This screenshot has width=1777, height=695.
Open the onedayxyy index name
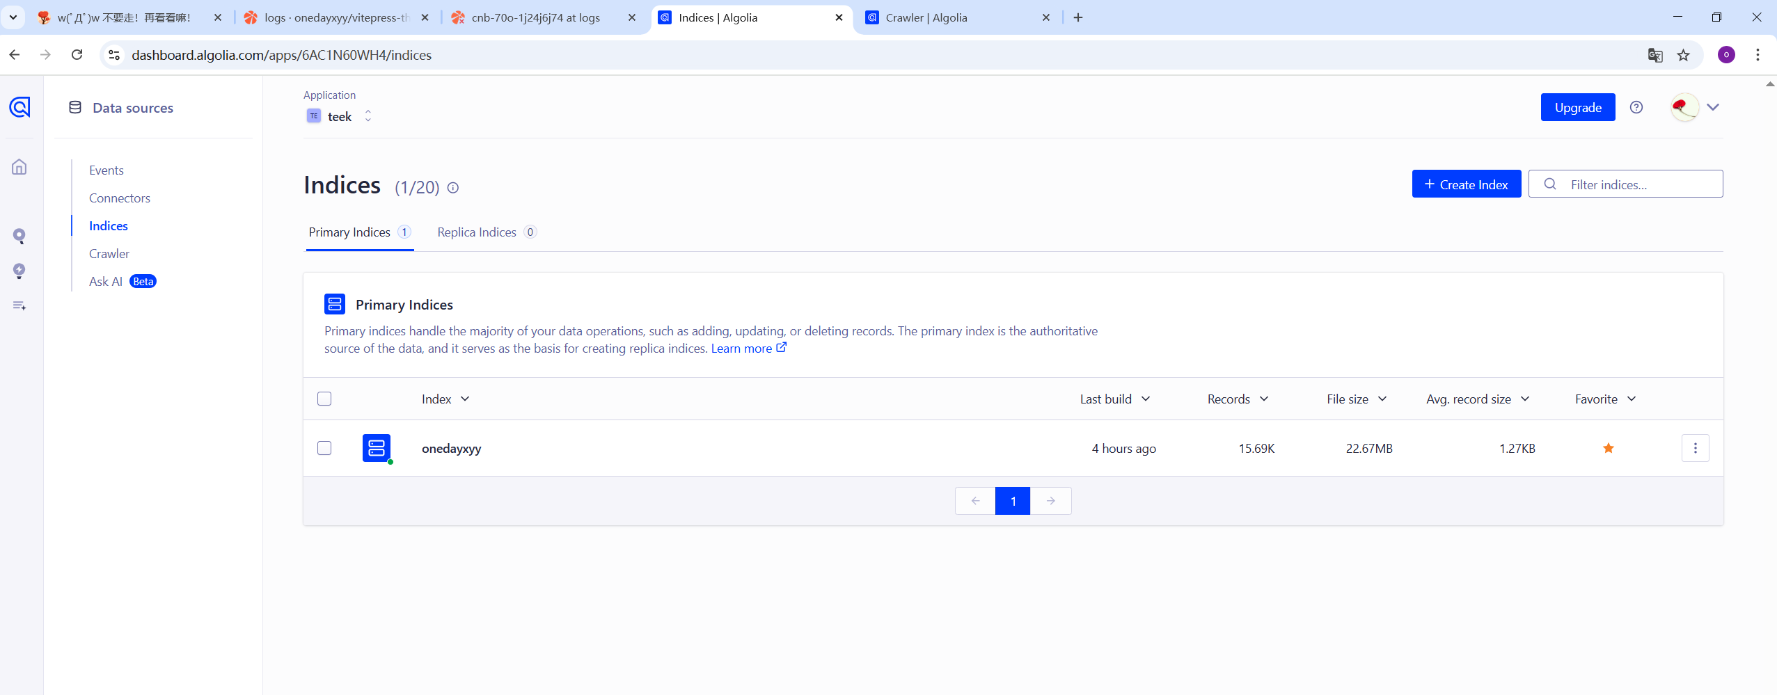coord(452,449)
